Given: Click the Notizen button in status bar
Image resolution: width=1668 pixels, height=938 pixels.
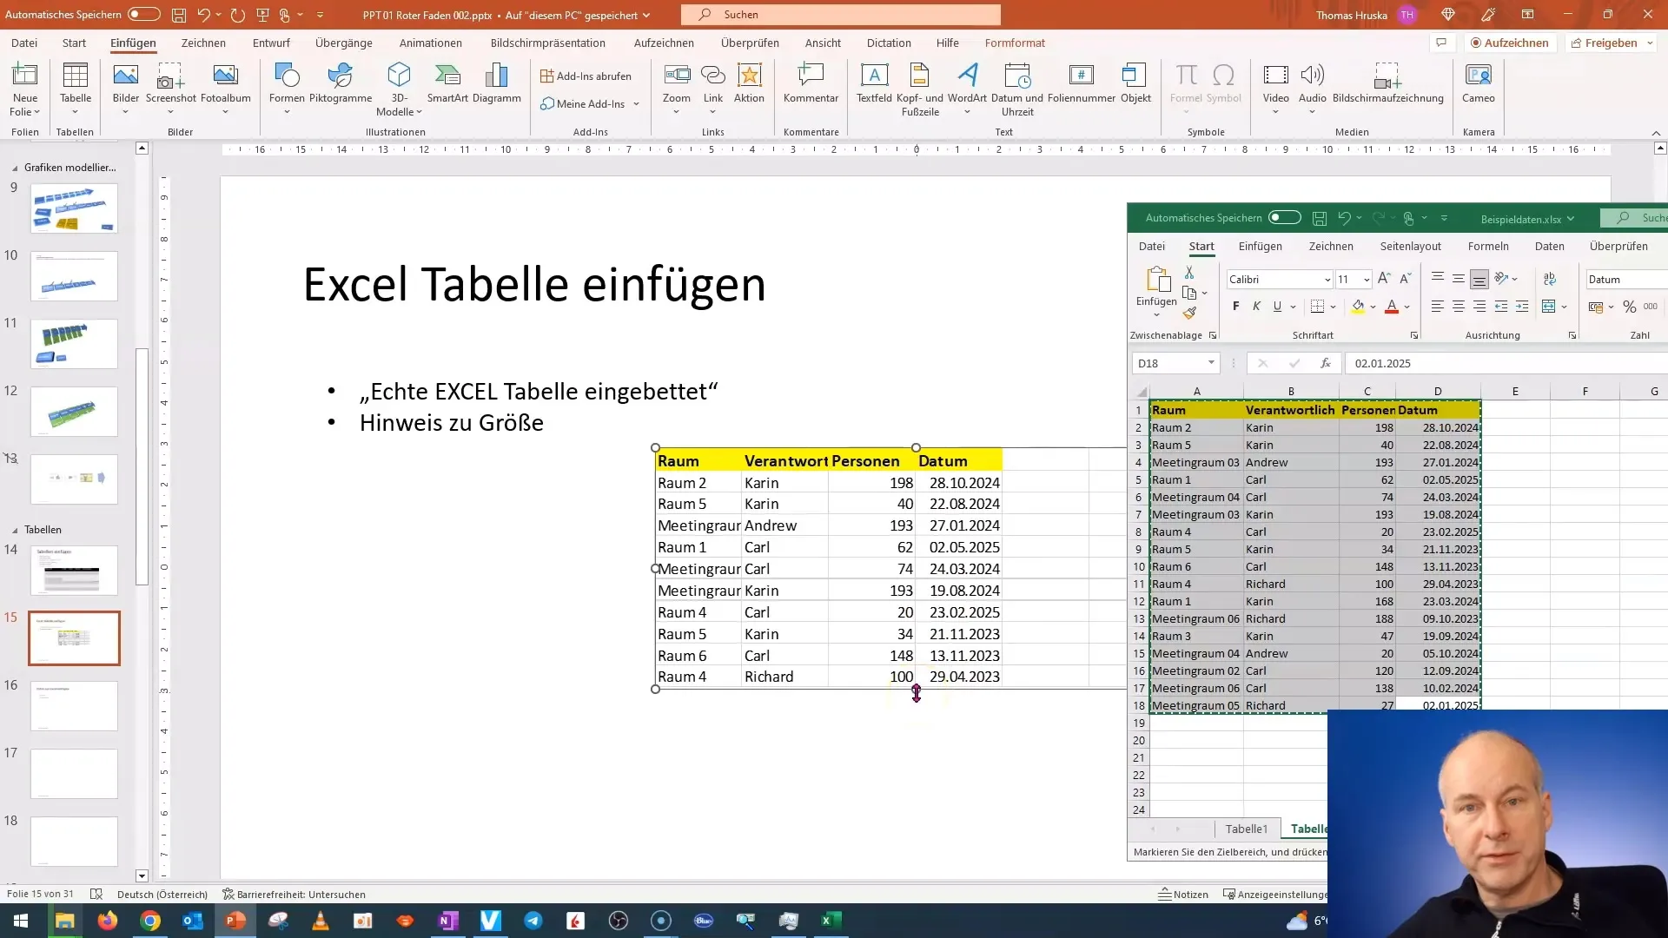Looking at the screenshot, I should [x=1183, y=895].
